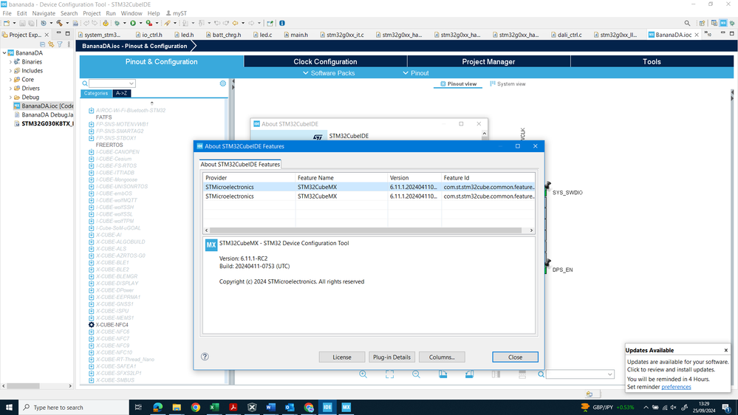Click the help question mark in dialog
This screenshot has height=415, width=738.
(205, 357)
